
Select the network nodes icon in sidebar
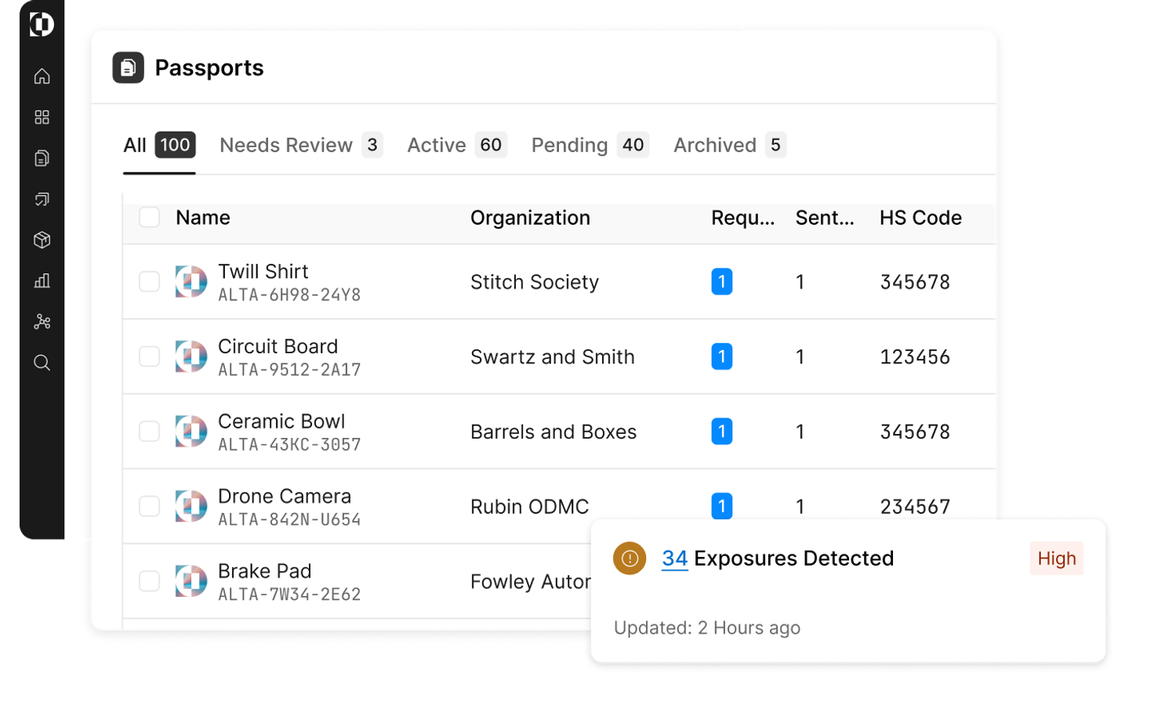(x=42, y=321)
